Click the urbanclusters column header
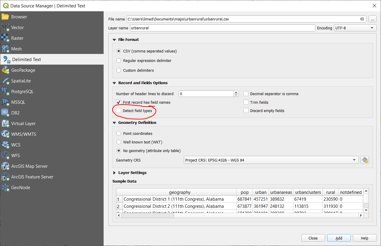This screenshot has height=246, width=381. click(308, 192)
